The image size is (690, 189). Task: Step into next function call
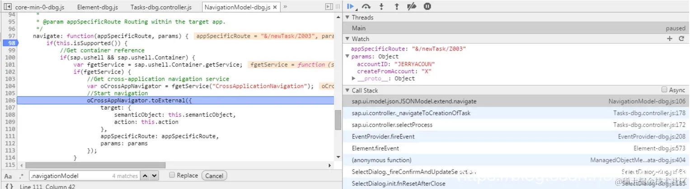point(382,7)
